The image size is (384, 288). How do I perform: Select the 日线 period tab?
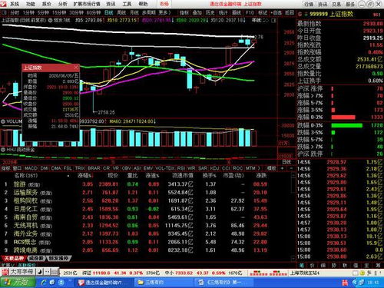109,12
